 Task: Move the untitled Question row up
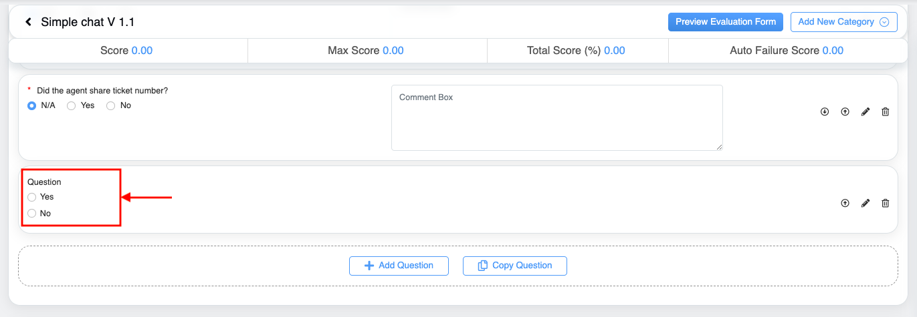pyautogui.click(x=845, y=204)
